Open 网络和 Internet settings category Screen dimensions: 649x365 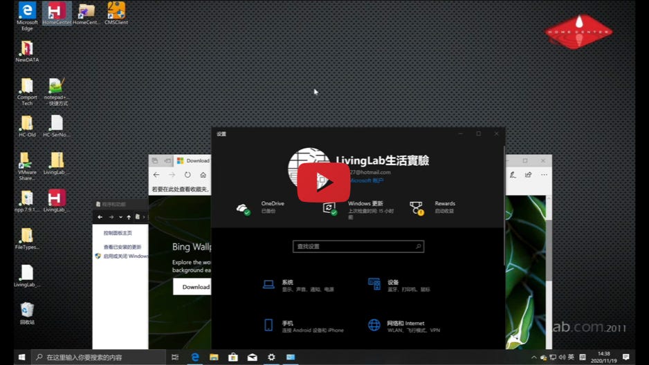(x=404, y=326)
